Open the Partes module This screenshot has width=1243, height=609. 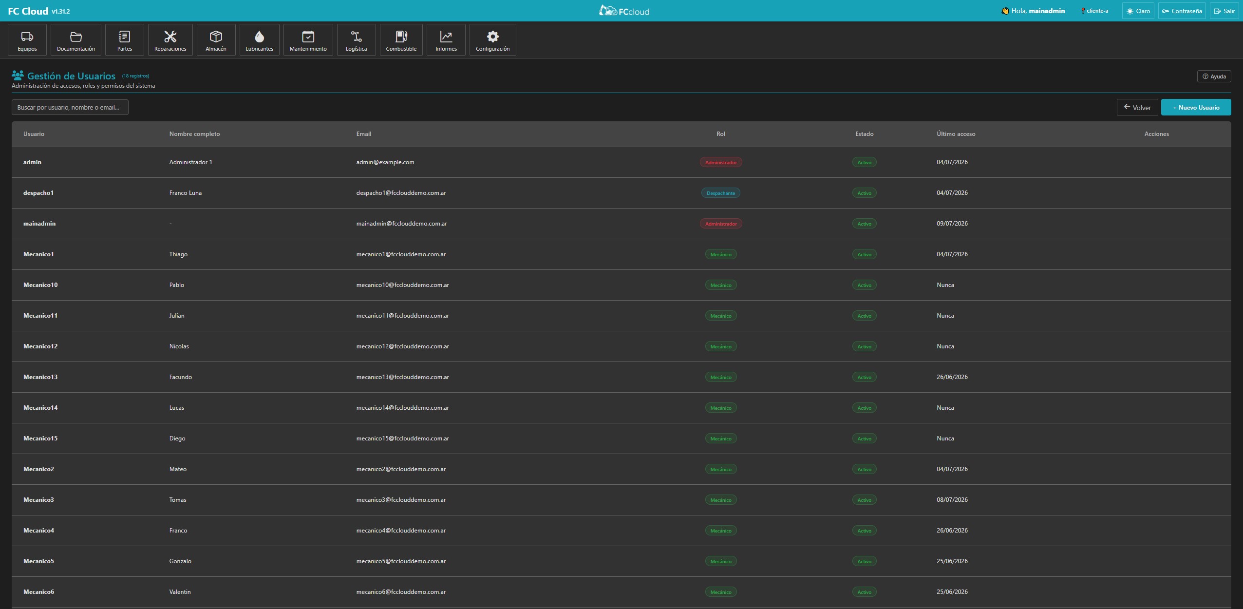click(125, 40)
